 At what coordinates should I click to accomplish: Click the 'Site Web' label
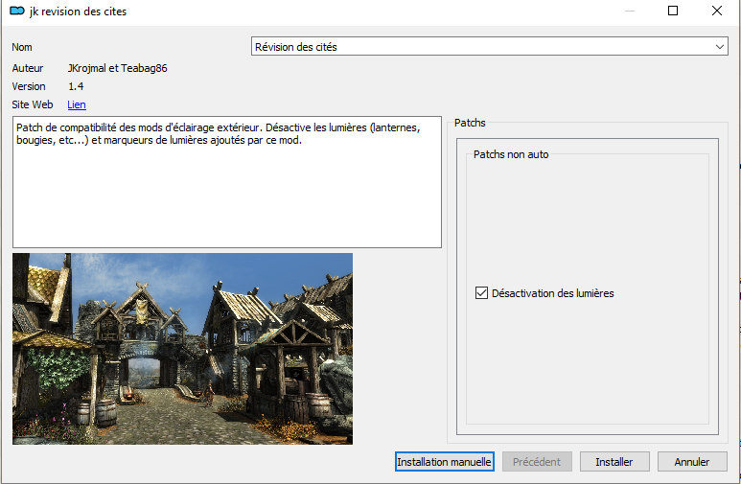pyautogui.click(x=33, y=104)
